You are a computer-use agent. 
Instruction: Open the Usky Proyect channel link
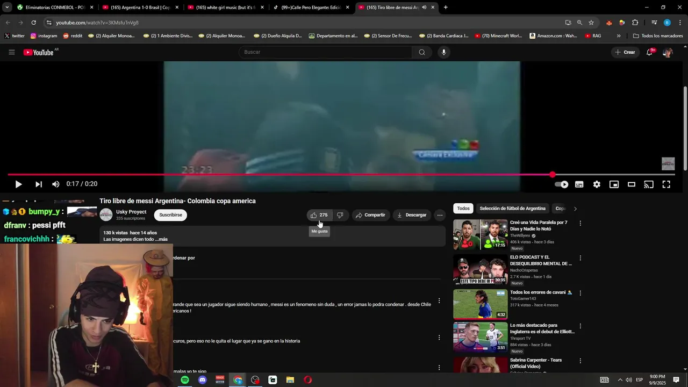point(131,212)
